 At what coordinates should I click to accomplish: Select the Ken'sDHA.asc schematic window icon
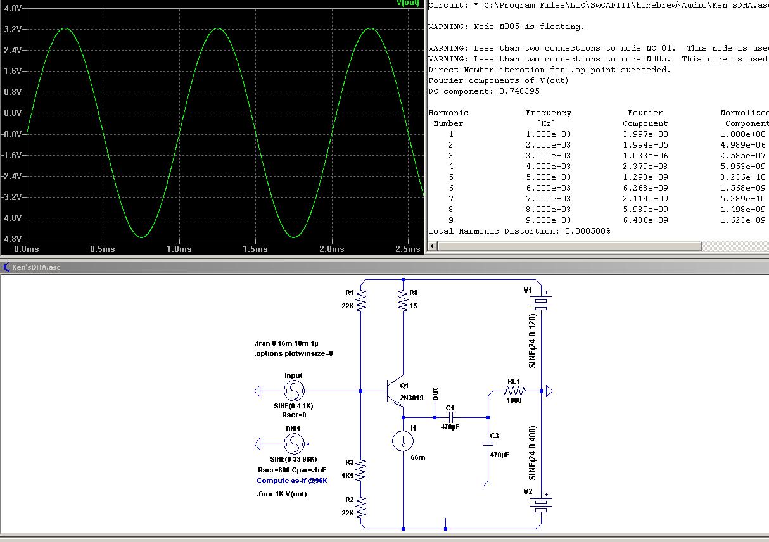(x=6, y=267)
